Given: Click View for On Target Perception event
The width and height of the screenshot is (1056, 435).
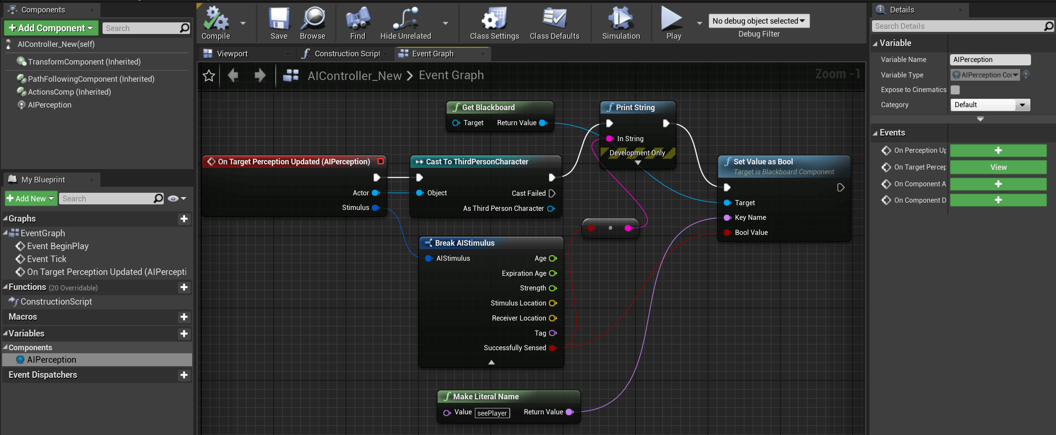Looking at the screenshot, I should point(998,167).
